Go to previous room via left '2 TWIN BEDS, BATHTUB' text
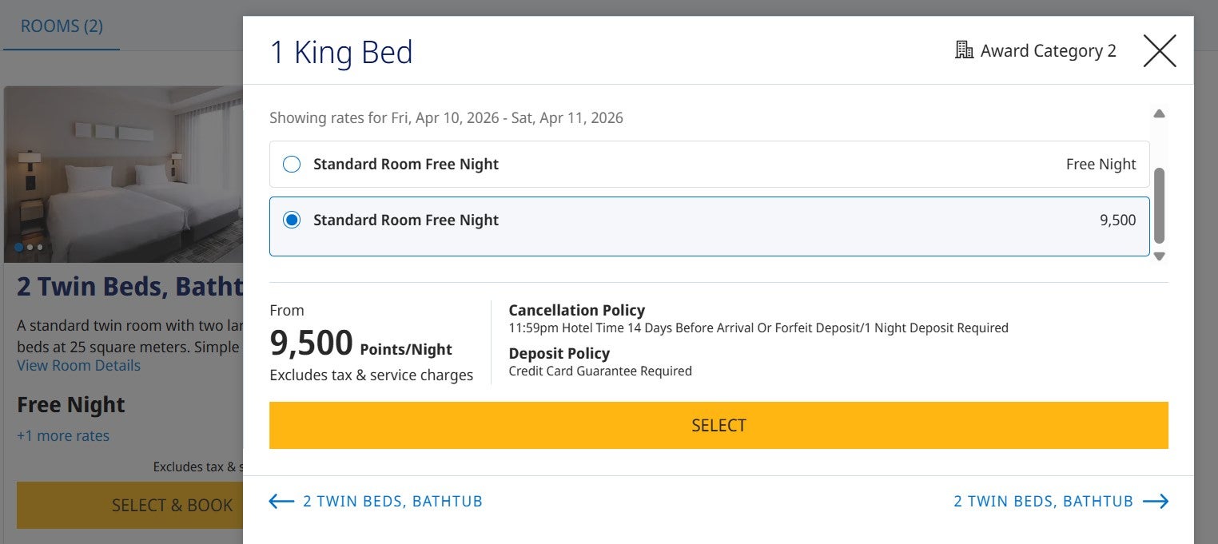 click(x=392, y=502)
